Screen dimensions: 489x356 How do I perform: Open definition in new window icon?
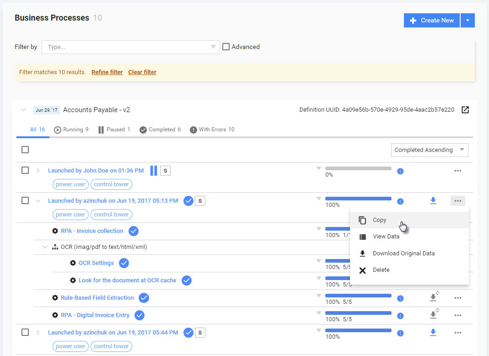point(465,110)
